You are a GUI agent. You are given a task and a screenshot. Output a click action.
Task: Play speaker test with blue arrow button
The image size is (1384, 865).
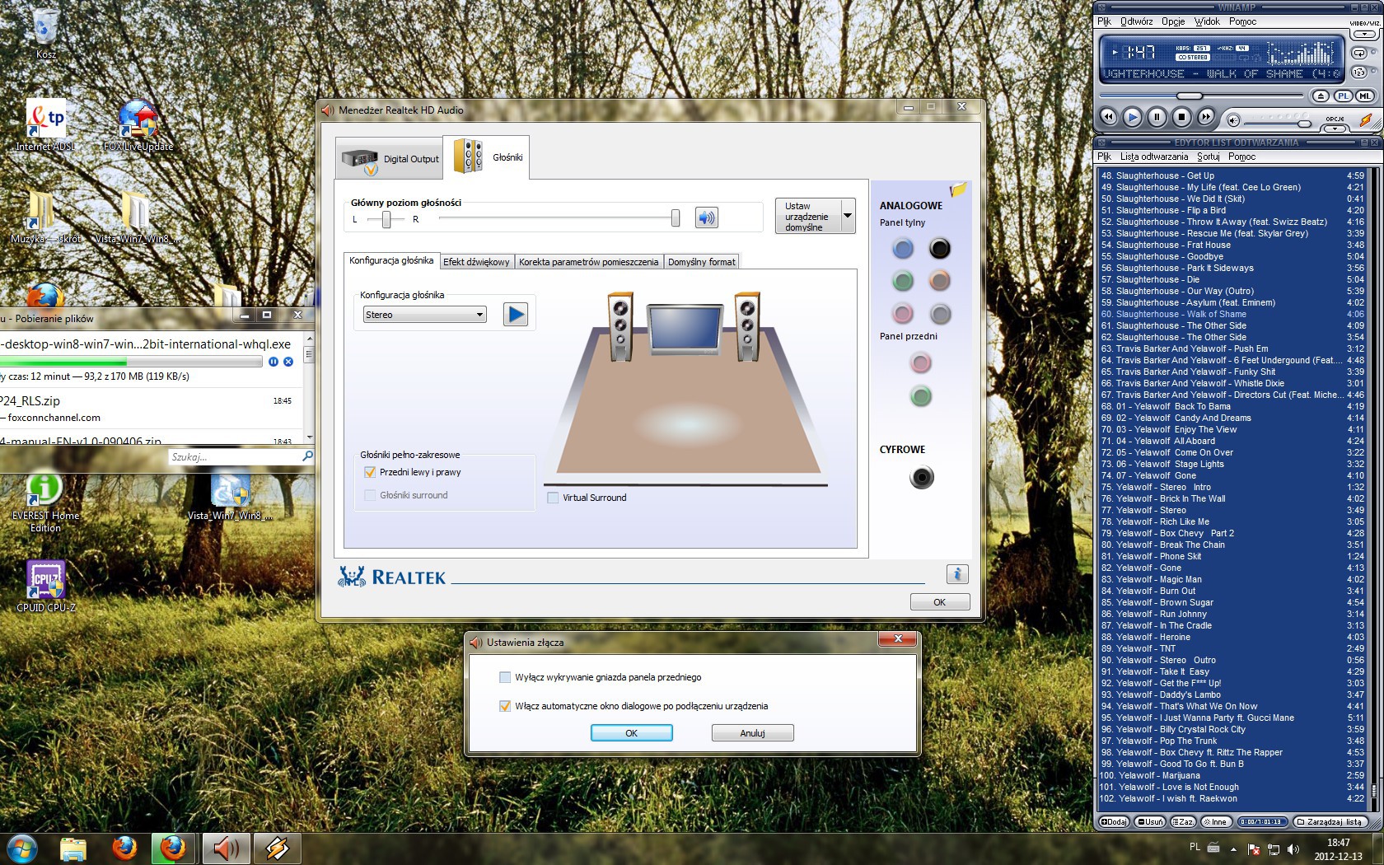(516, 314)
